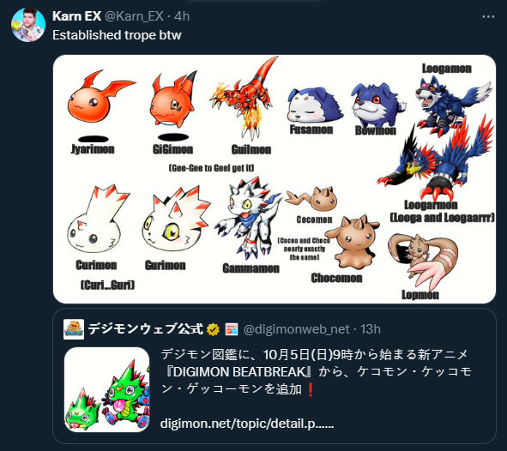
Task: Click the デジモンウェブ公式 display name
Action: [x=146, y=329]
